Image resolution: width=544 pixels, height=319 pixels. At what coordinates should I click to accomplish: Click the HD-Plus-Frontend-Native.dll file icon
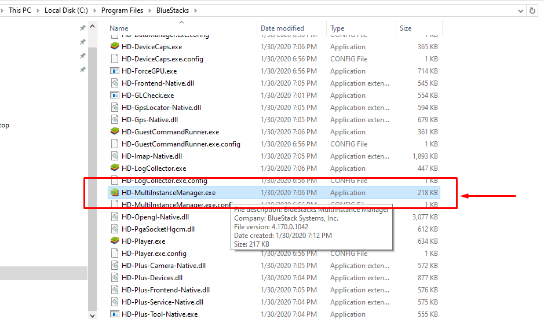(x=115, y=289)
